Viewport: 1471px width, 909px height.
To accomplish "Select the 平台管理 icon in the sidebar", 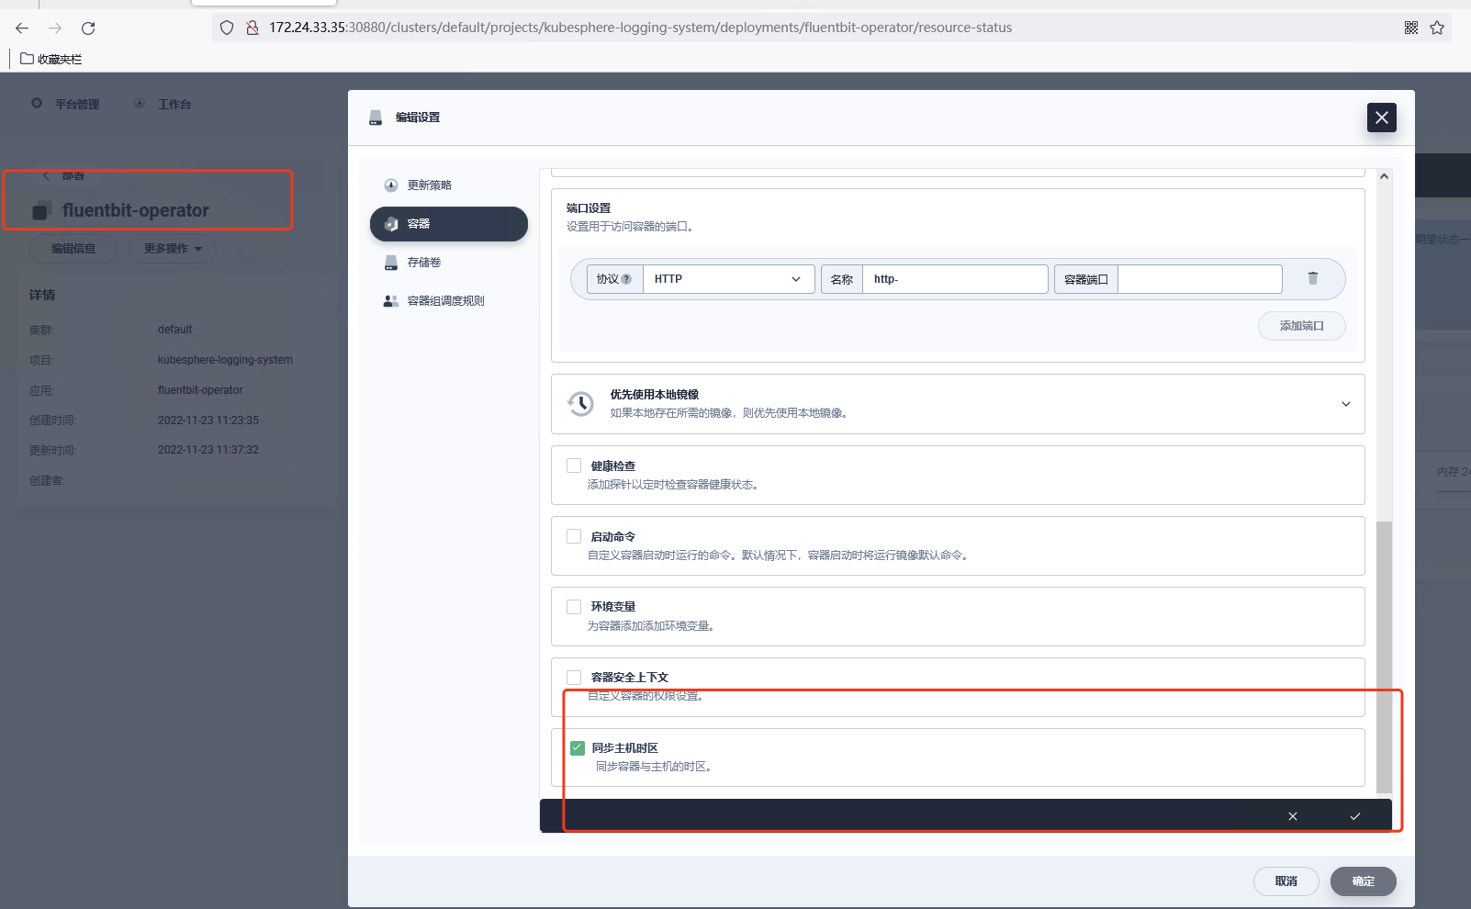I will 37,103.
